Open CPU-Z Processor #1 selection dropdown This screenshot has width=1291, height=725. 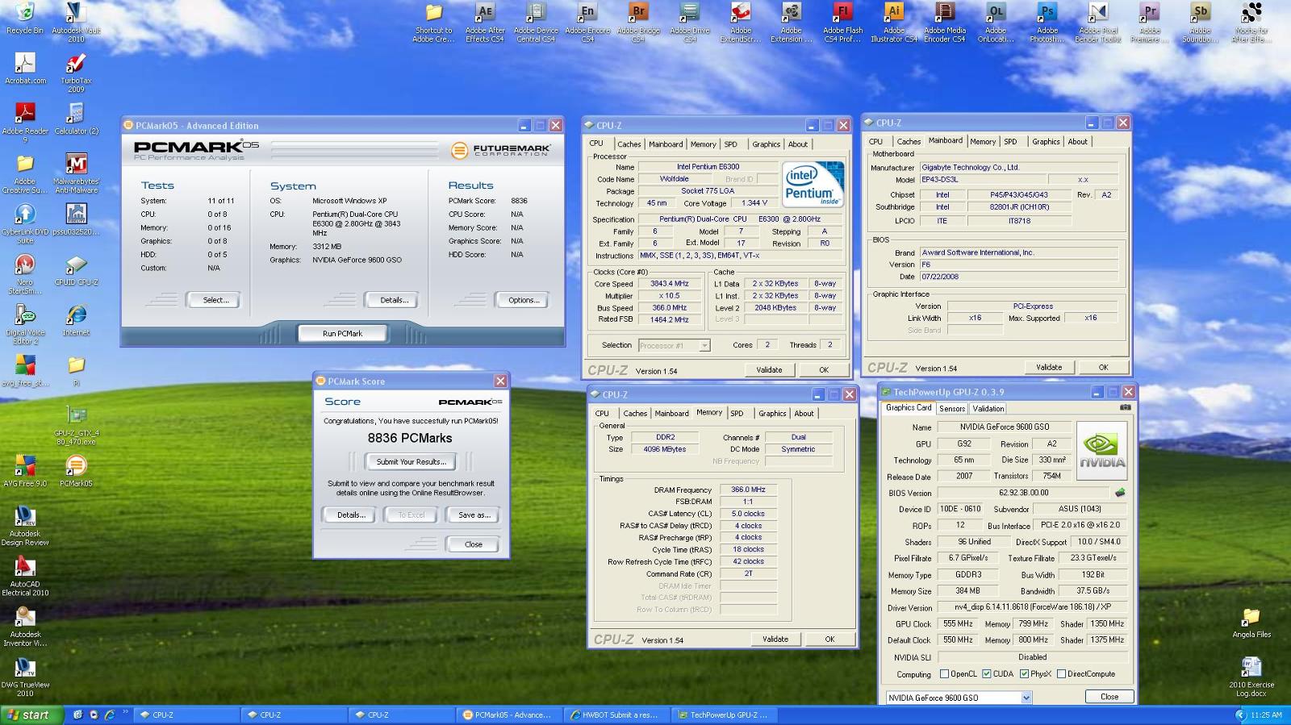[704, 345]
